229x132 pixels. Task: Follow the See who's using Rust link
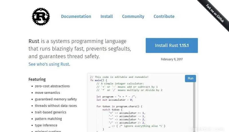pyautogui.click(x=49, y=64)
